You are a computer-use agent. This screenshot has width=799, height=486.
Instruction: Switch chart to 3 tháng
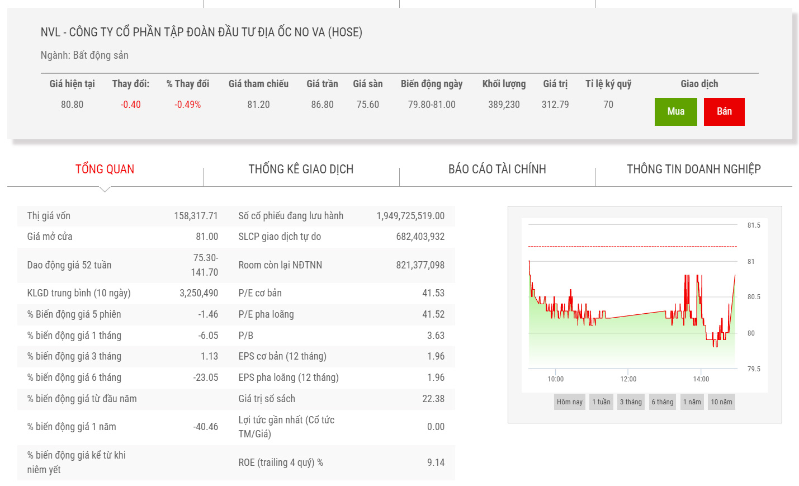631,402
